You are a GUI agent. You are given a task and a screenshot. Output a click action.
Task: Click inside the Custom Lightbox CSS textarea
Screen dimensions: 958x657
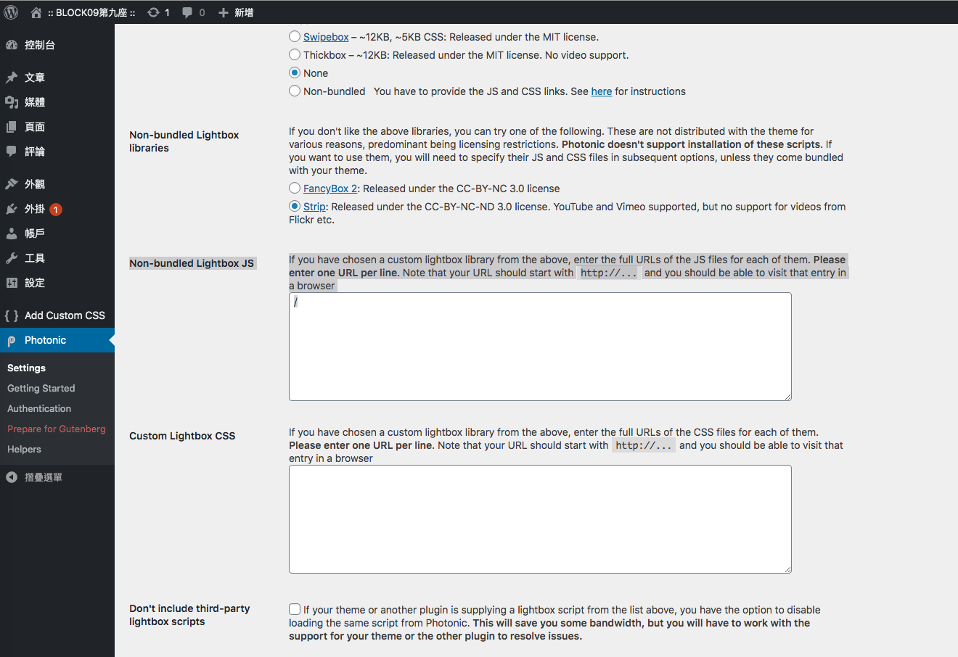pyautogui.click(x=540, y=518)
